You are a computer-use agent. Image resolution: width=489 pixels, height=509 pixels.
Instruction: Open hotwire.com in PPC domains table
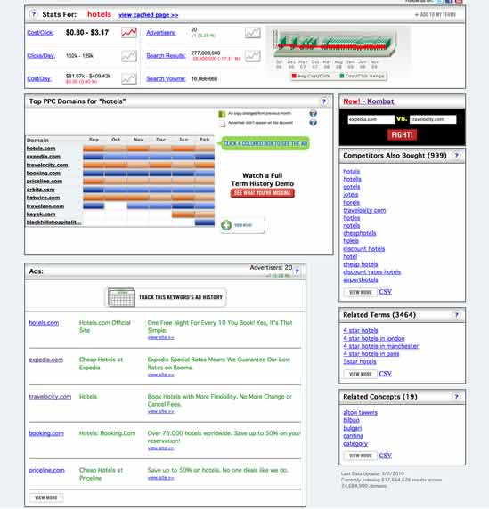point(43,198)
